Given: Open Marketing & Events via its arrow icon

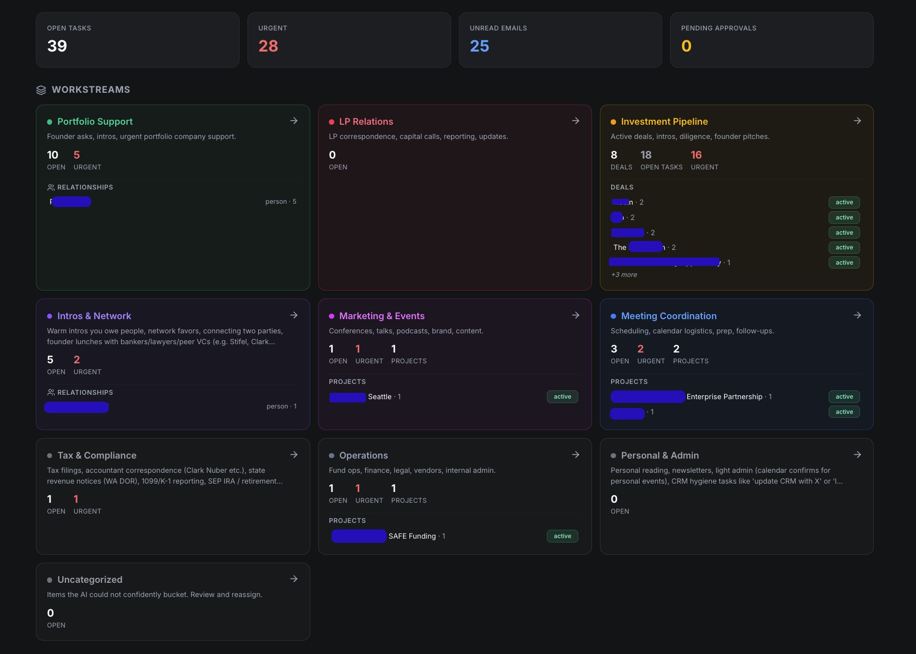Looking at the screenshot, I should point(575,315).
